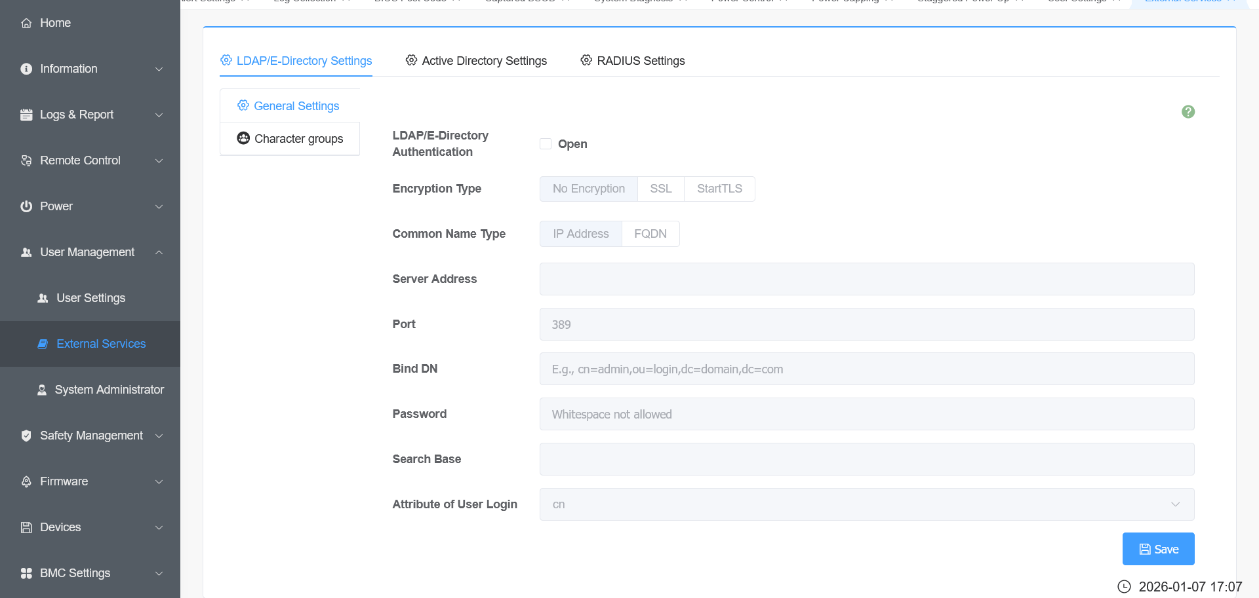Click the Logs & Report calendar icon
Viewport: 1259px width, 598px height.
(x=26, y=115)
